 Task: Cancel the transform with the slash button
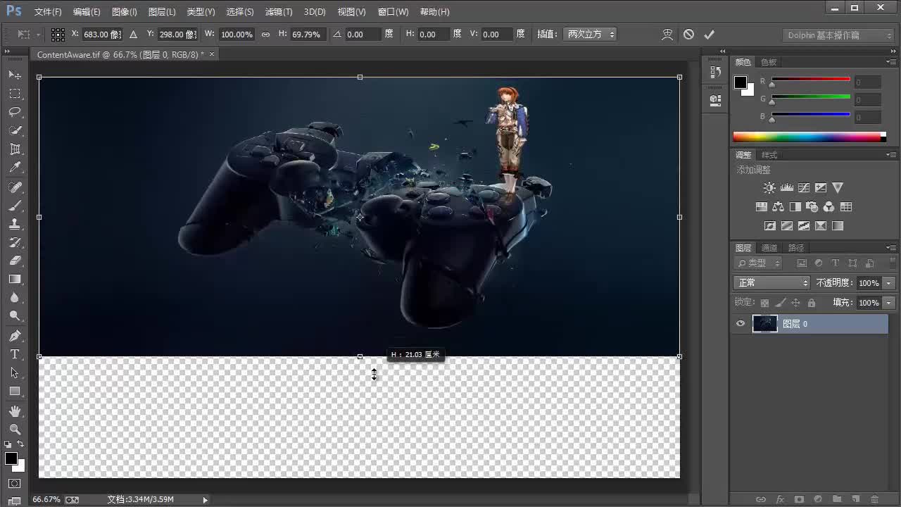click(x=690, y=34)
